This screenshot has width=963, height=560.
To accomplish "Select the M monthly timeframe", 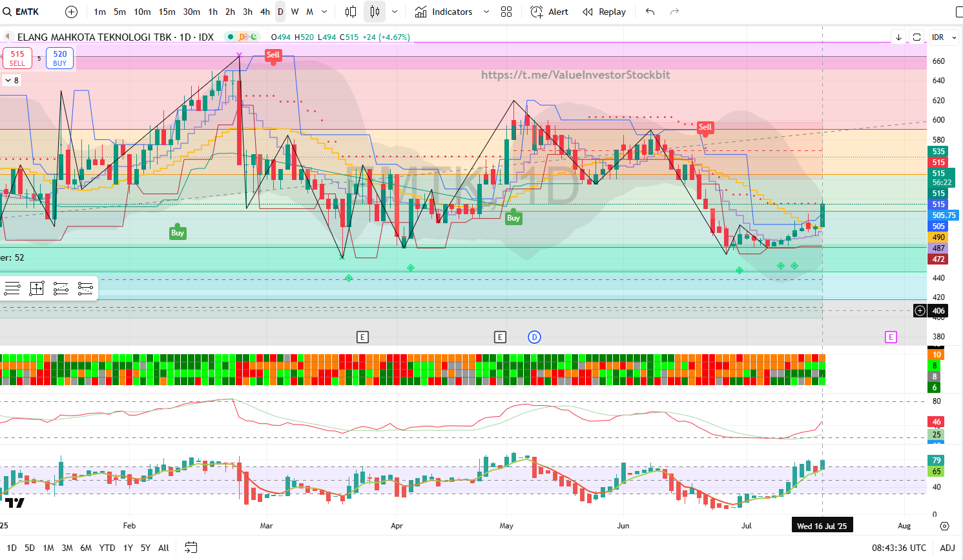I will 309,12.
